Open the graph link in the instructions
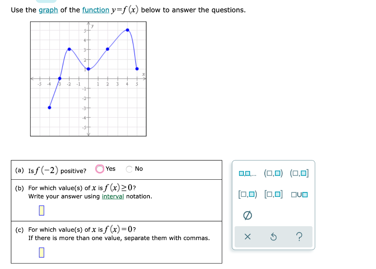This screenshot has width=376, height=269. click(48, 10)
